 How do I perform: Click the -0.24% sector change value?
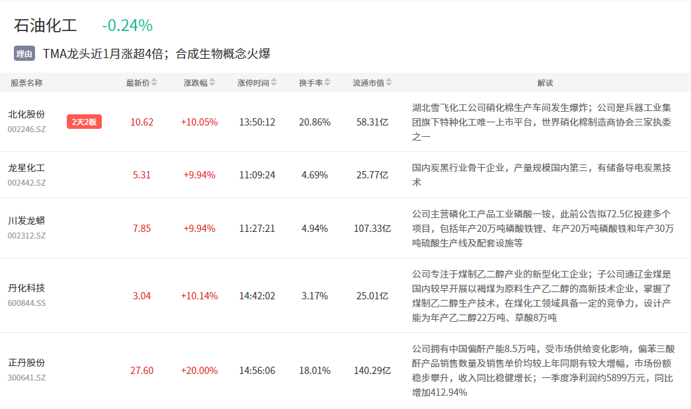point(128,26)
